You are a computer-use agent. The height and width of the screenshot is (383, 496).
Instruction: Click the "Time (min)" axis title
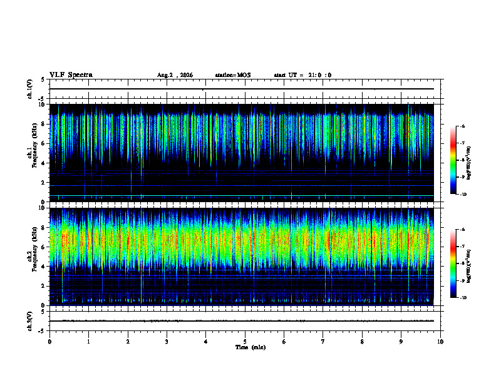coord(251,347)
